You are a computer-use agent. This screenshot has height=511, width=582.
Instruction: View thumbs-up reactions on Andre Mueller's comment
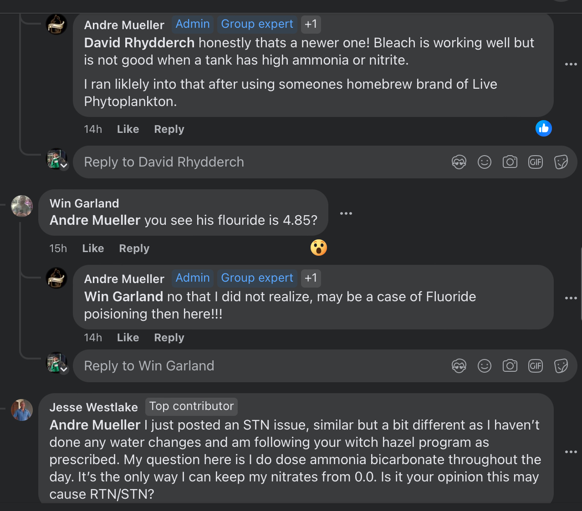pyautogui.click(x=543, y=129)
